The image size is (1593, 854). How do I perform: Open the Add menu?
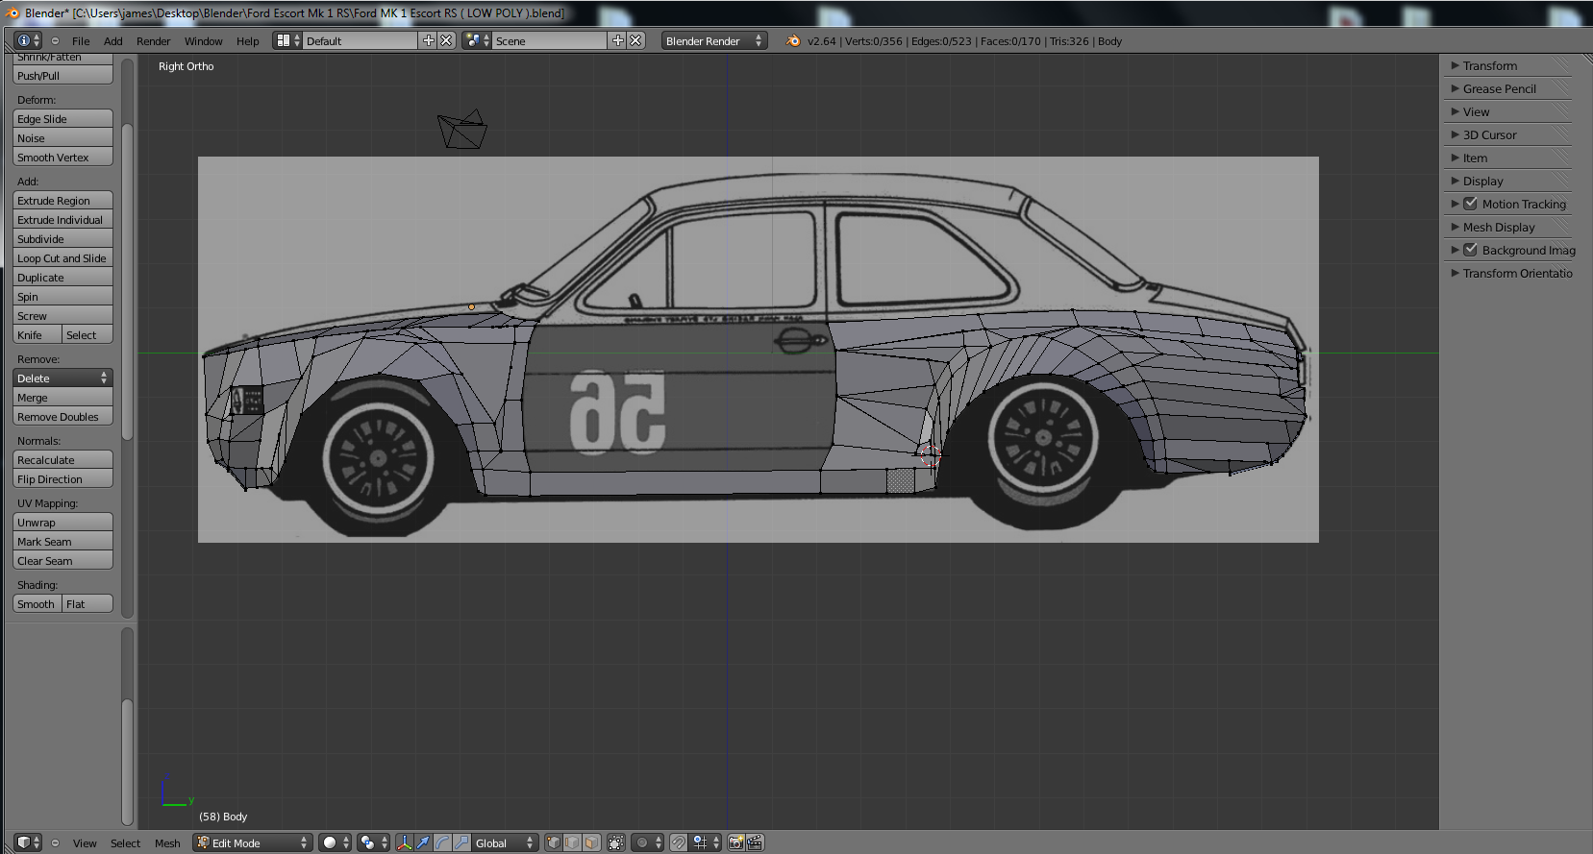[x=113, y=41]
